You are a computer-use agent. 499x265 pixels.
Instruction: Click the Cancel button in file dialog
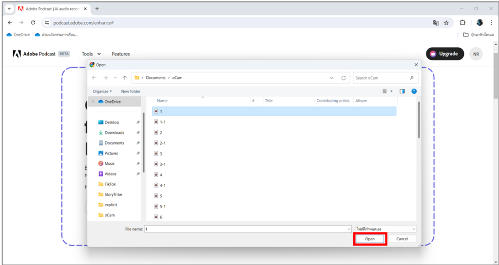coord(402,239)
